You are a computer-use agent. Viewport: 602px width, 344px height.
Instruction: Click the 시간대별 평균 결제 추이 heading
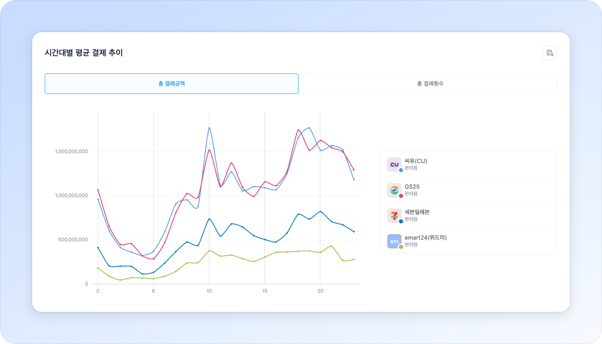pos(84,53)
